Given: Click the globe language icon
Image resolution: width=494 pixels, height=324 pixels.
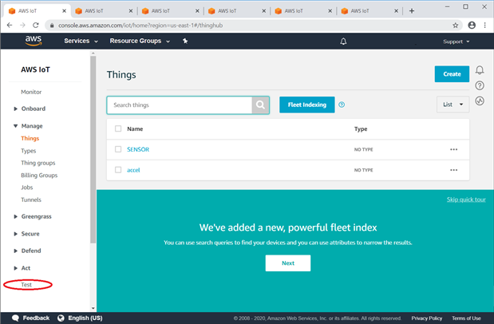Looking at the screenshot, I should (61, 318).
